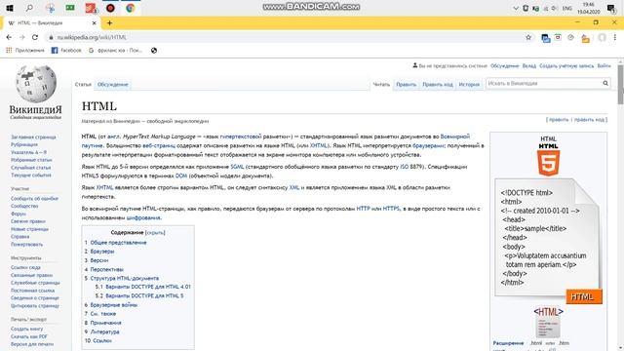Screen dimensions: 624x351
Task: Switch to the Читать tab
Action: click(x=381, y=85)
